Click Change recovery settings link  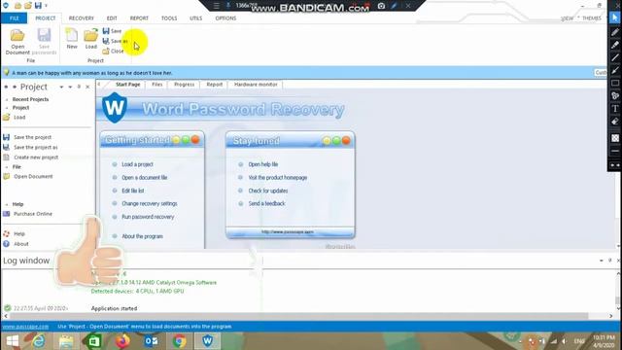(149, 203)
